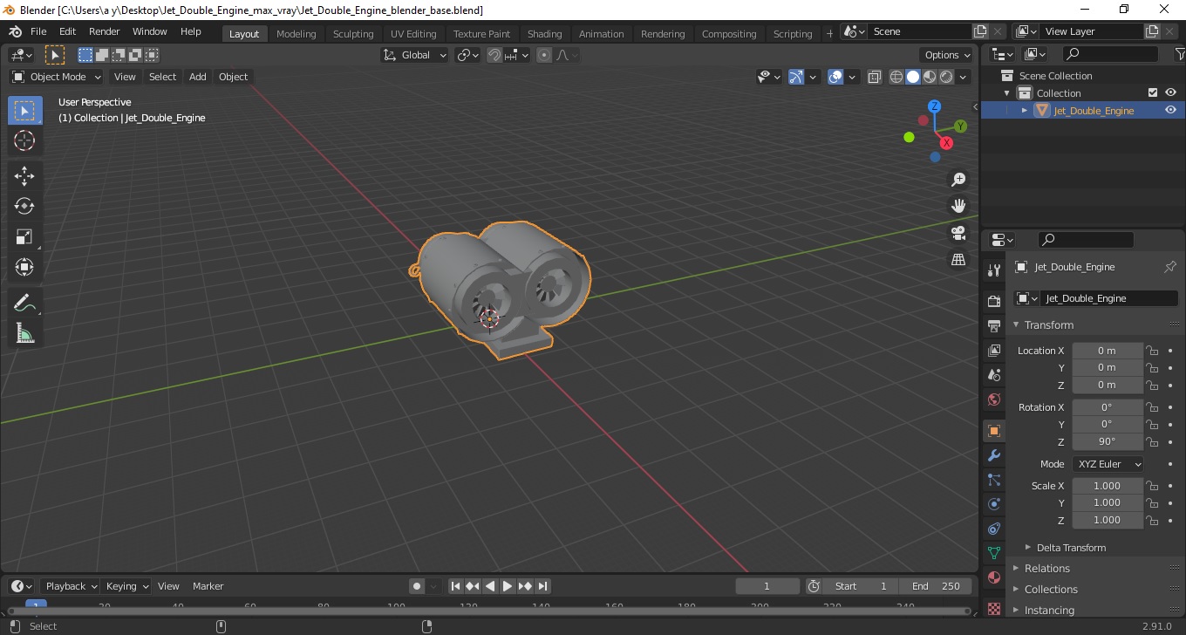The width and height of the screenshot is (1186, 635).
Task: Select the Scale tool
Action: pyautogui.click(x=24, y=236)
